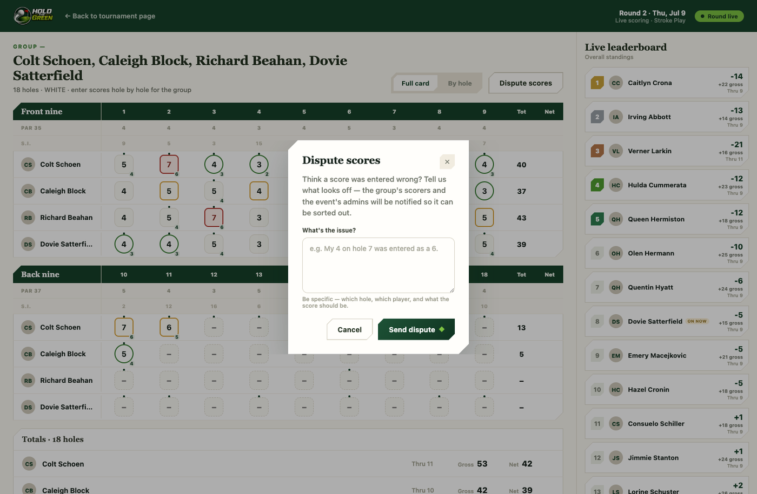Switch to By hole view
757x494 pixels.
point(460,83)
